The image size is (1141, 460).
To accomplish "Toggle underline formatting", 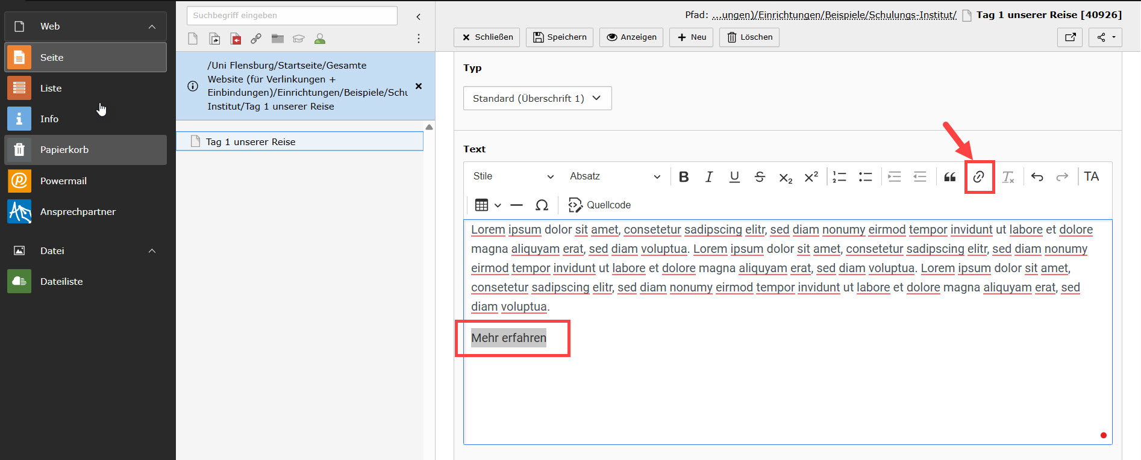I will point(734,176).
